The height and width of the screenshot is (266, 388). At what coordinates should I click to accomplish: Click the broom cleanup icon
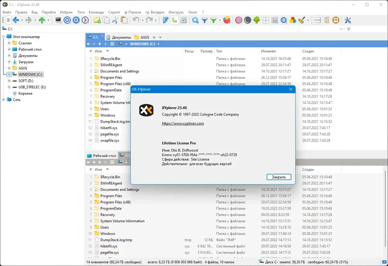click(301, 20)
